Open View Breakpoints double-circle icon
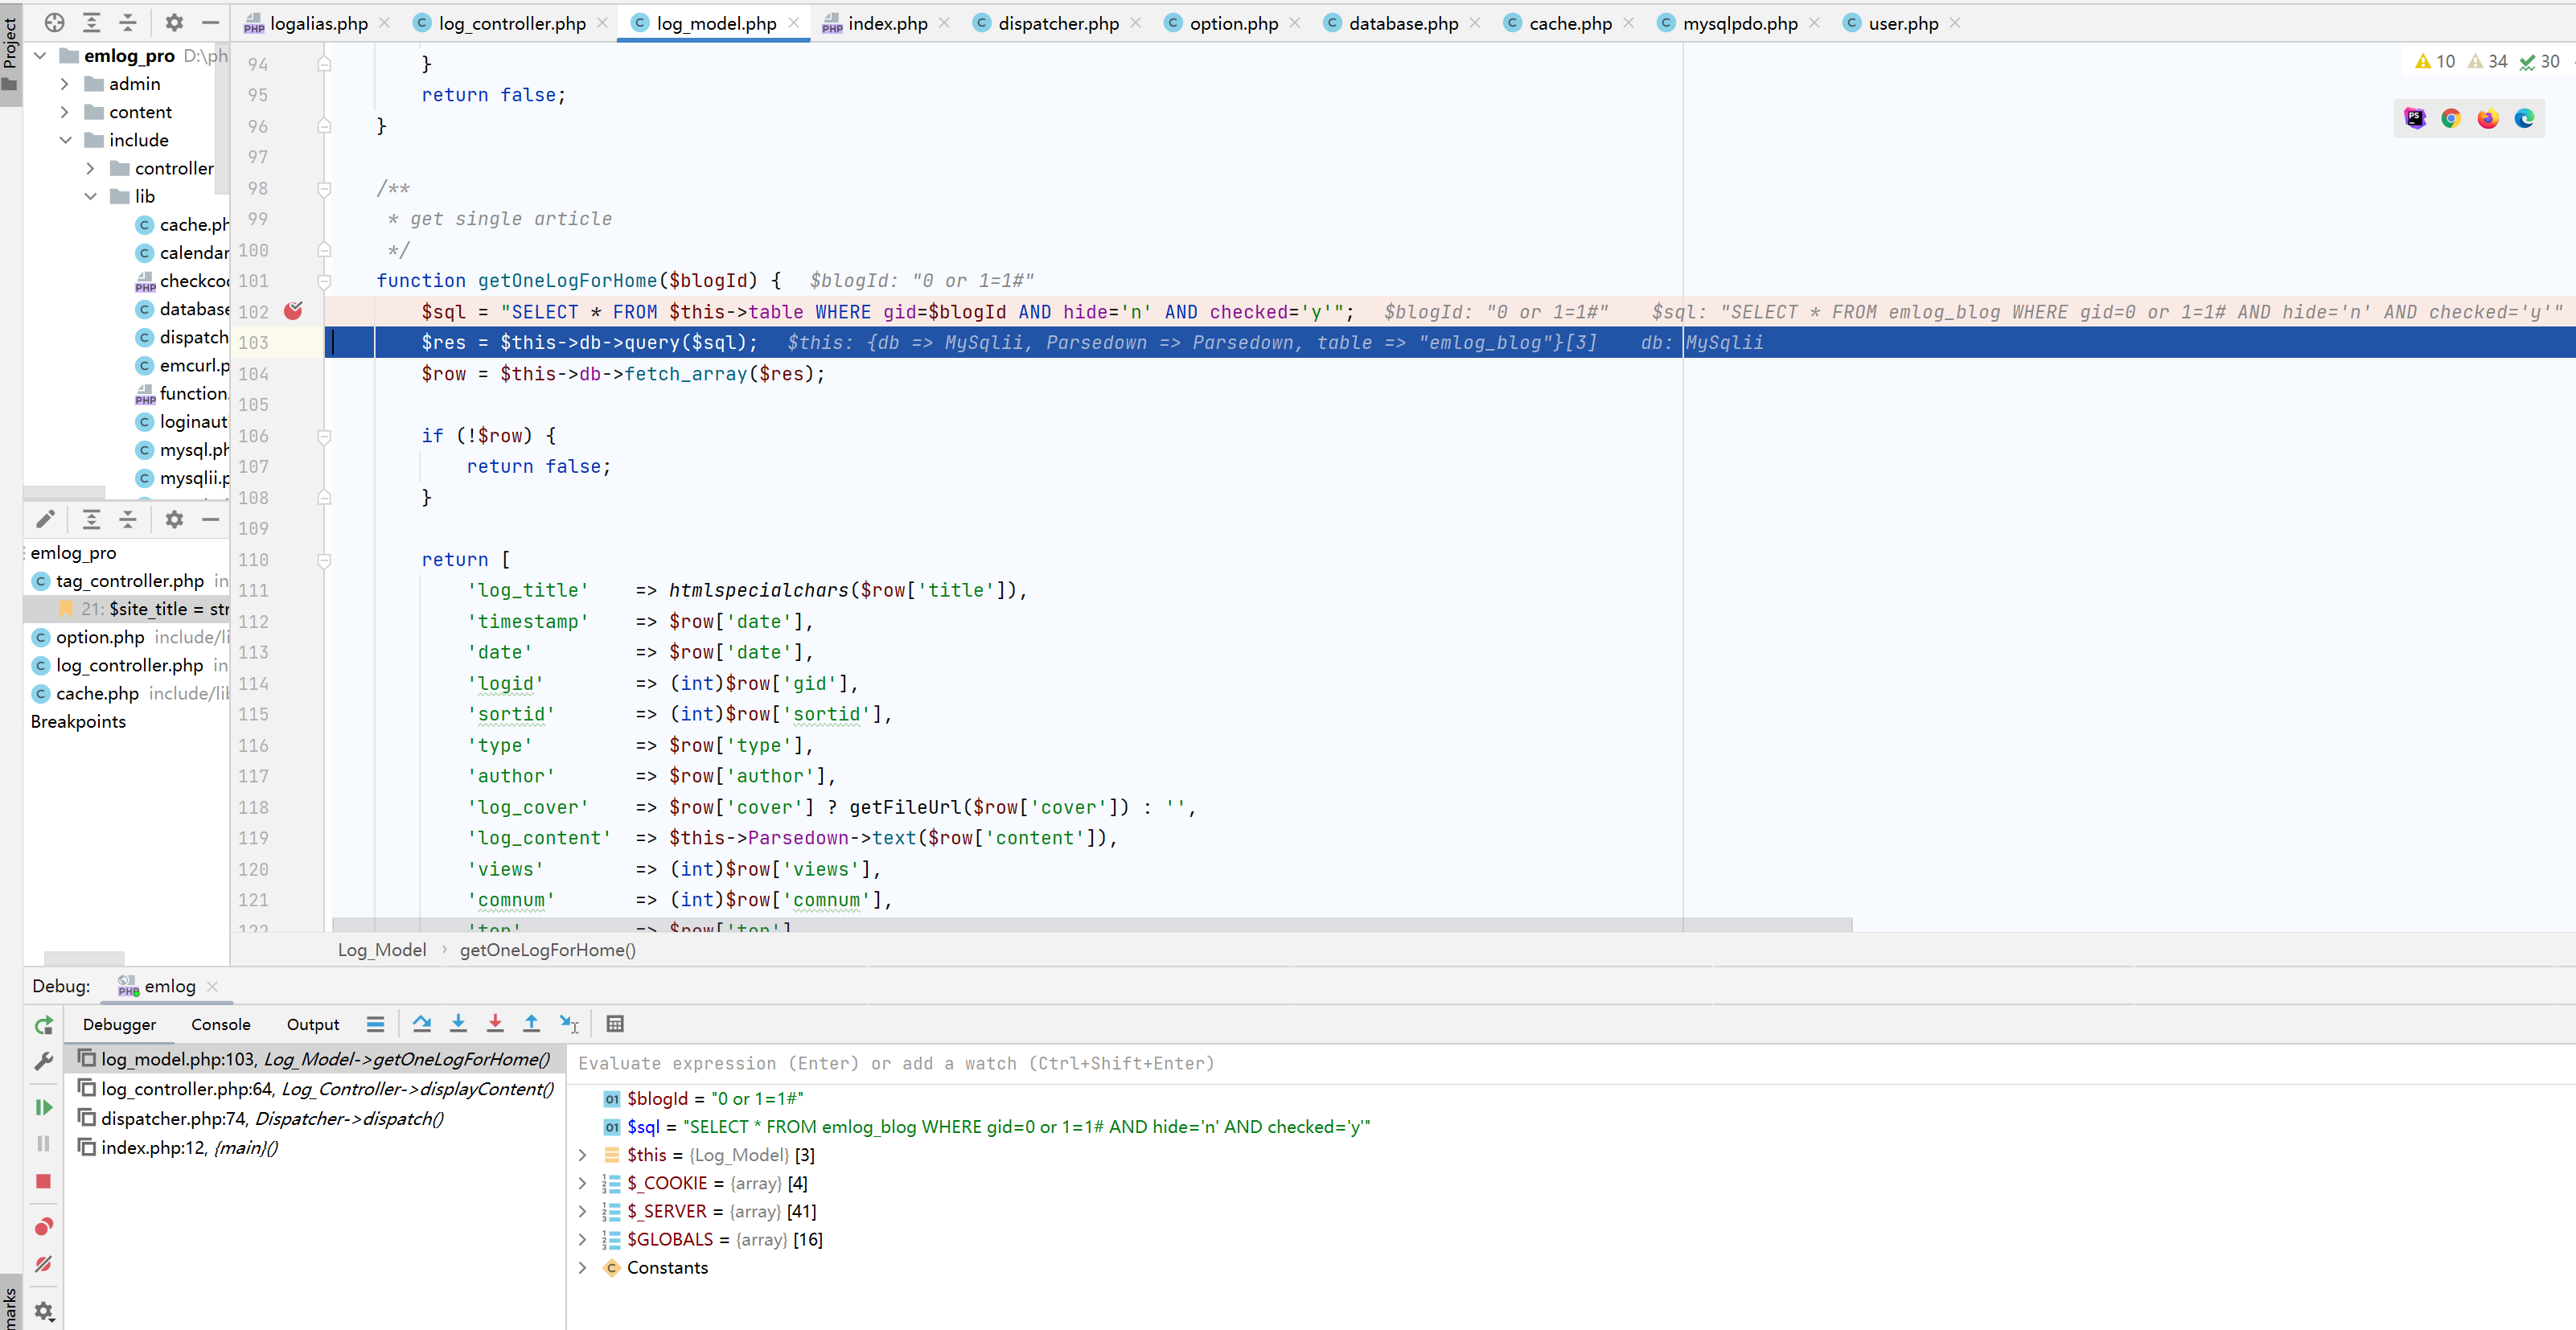This screenshot has width=2576, height=1330. click(x=43, y=1227)
